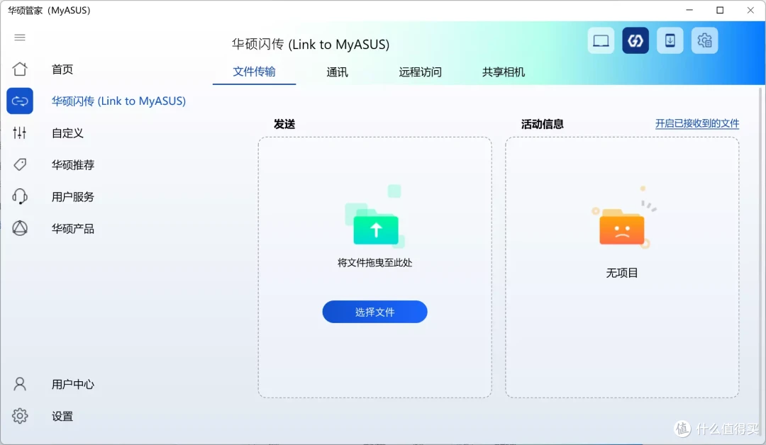
Task: Open 用户中心 sidebar item
Action: 73,385
